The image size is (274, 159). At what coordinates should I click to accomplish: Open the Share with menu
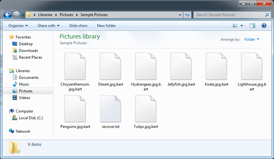pyautogui.click(x=49, y=26)
